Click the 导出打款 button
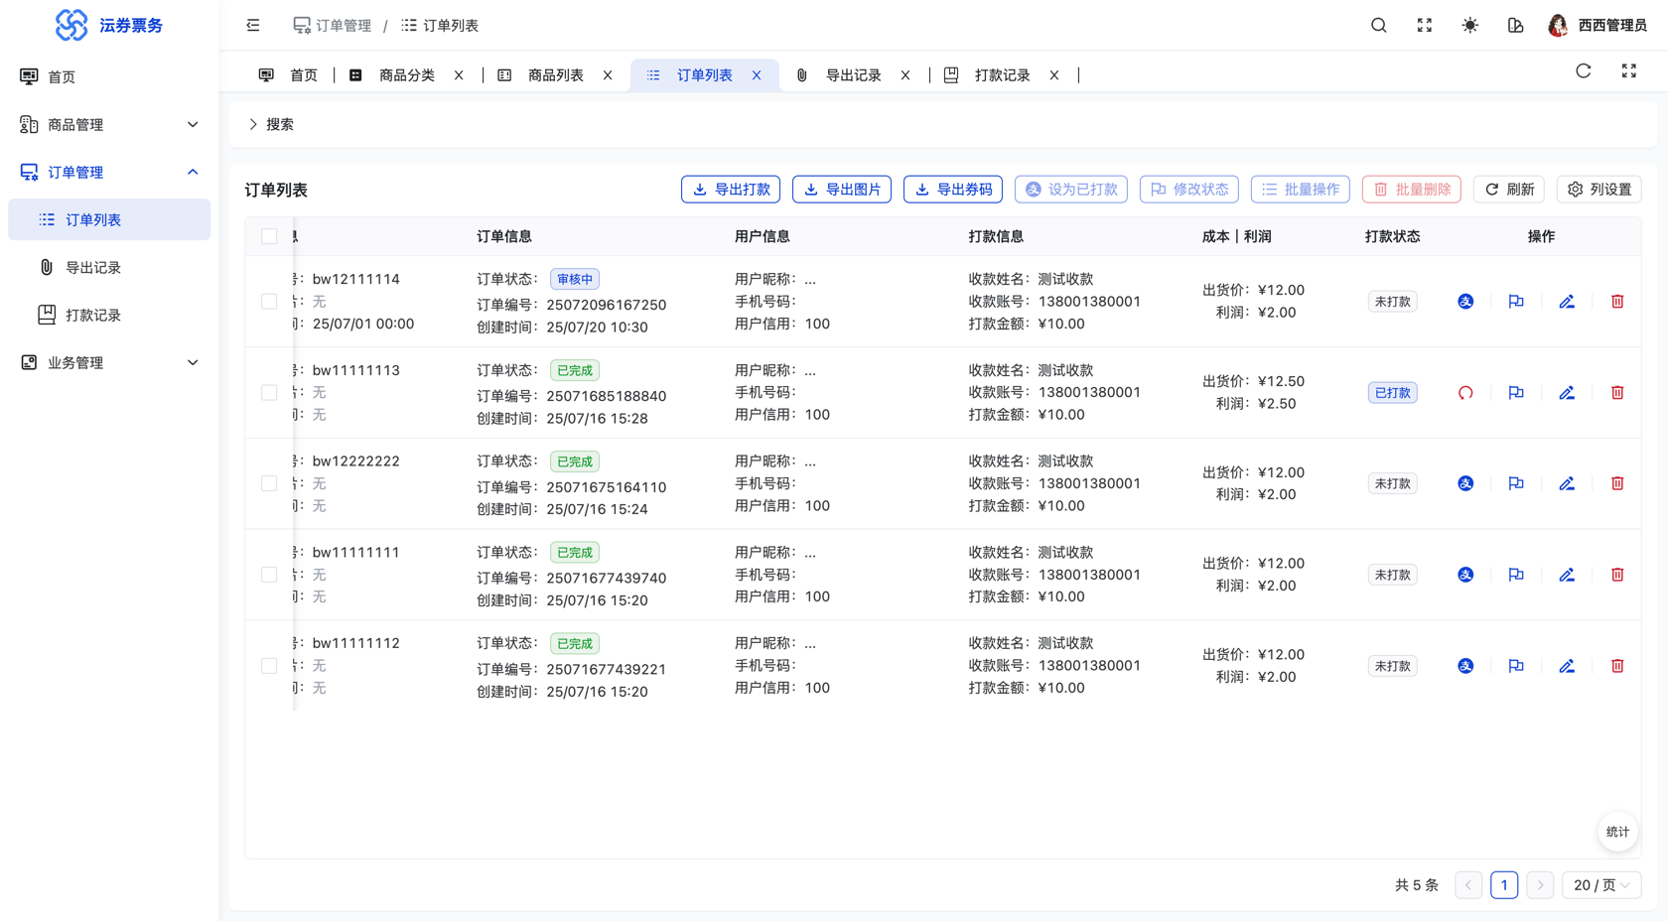Image resolution: width=1668 pixels, height=921 pixels. point(731,190)
